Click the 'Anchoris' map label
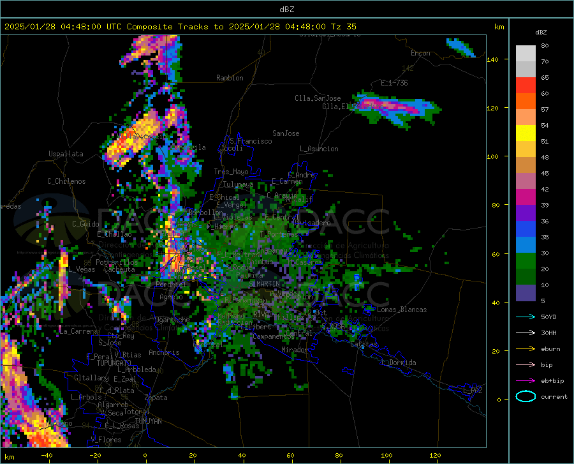574x464 pixels. (164, 352)
